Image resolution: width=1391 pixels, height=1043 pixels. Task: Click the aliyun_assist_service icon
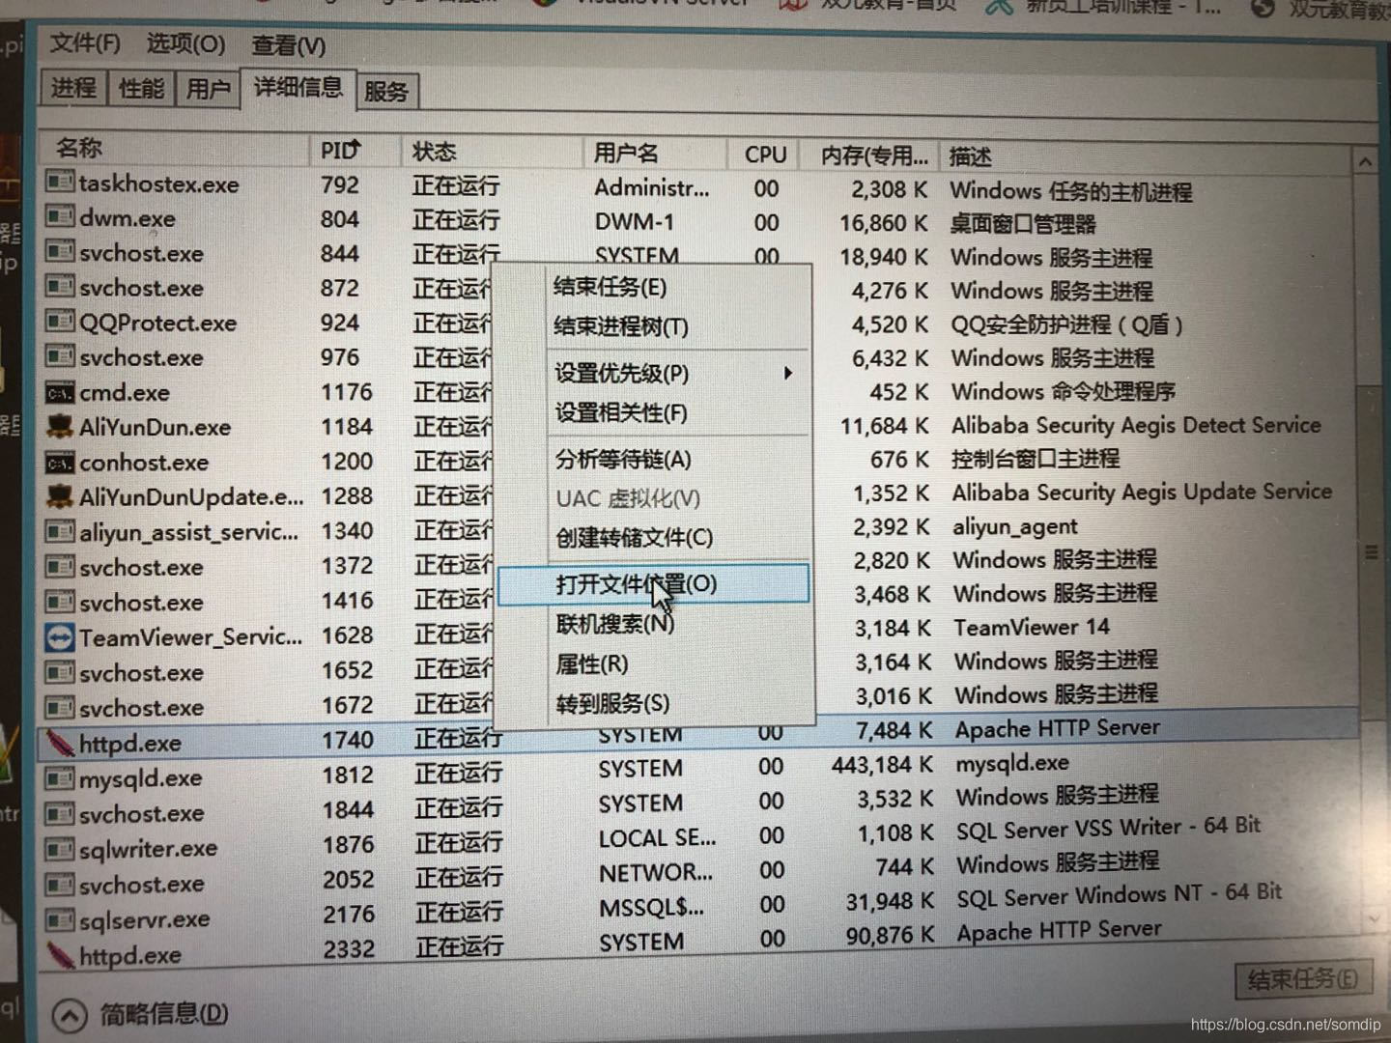[x=60, y=531]
